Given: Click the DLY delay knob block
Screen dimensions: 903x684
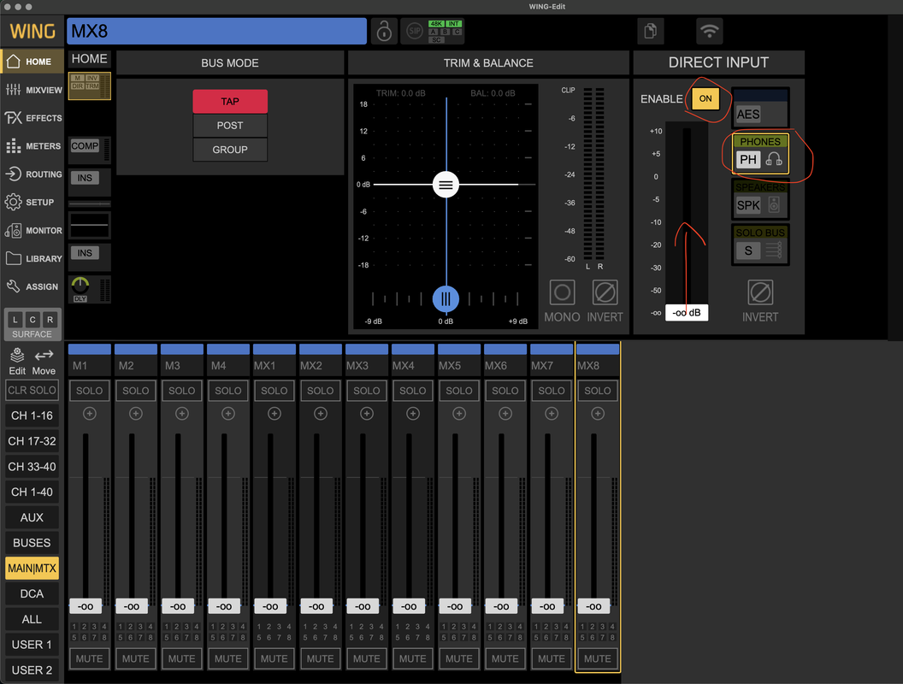Looking at the screenshot, I should tap(89, 290).
